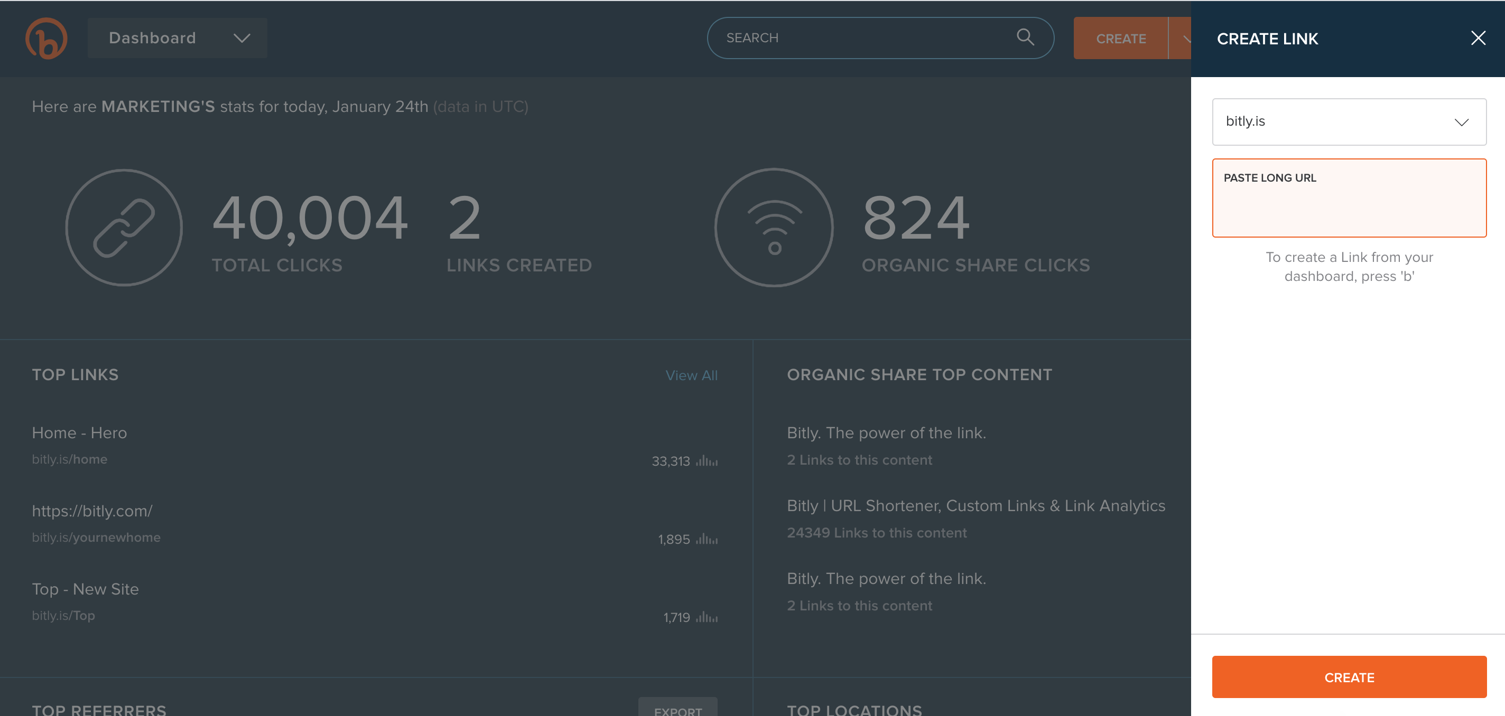Open the CREATE button dropdown arrow
Image resolution: width=1505 pixels, height=716 pixels.
point(1187,38)
